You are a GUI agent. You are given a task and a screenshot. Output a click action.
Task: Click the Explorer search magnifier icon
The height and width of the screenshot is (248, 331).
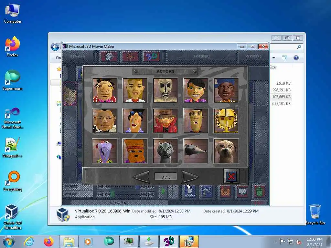click(299, 47)
